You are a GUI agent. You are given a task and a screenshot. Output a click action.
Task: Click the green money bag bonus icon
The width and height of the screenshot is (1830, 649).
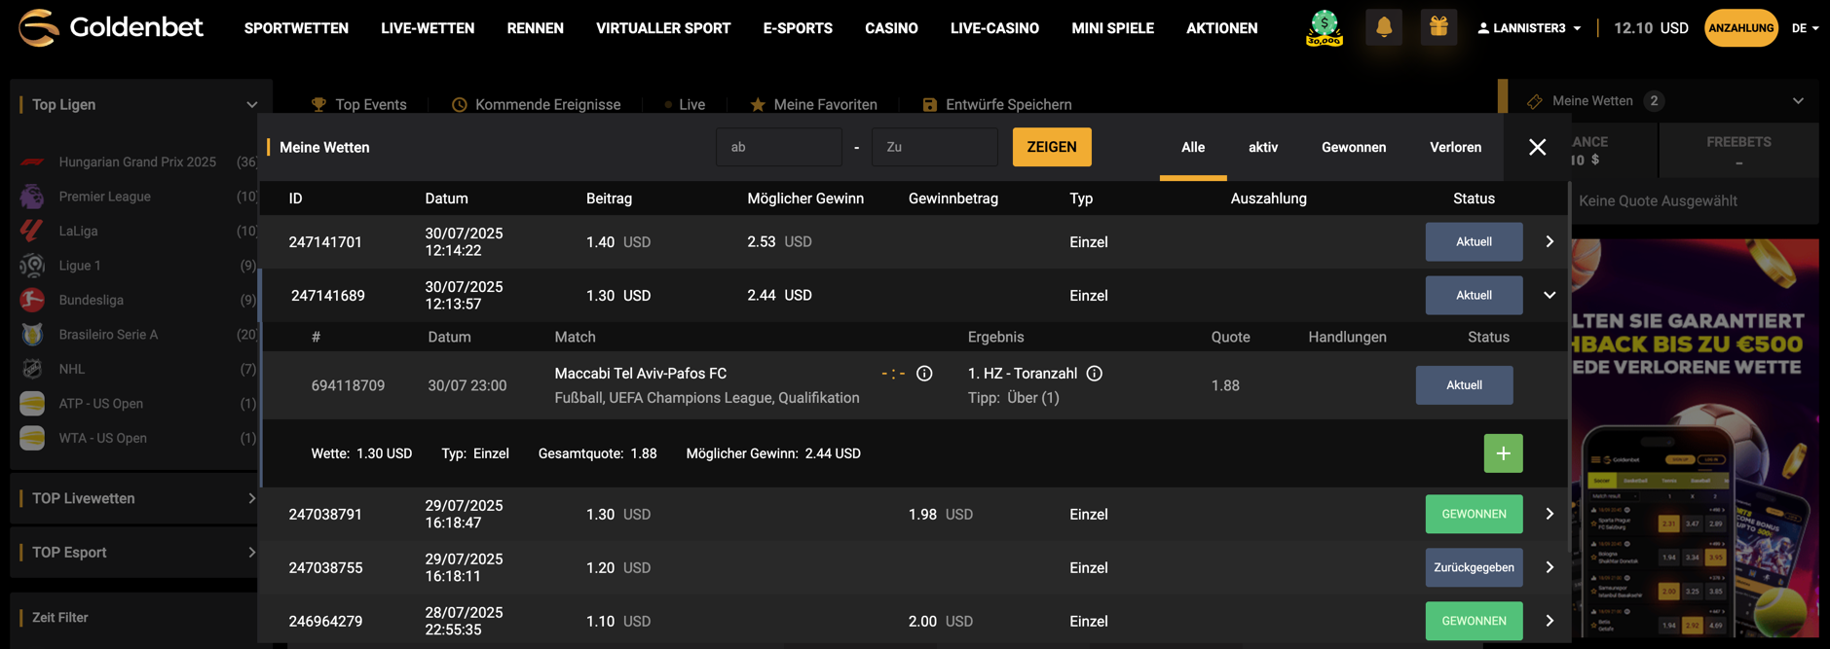[1324, 28]
